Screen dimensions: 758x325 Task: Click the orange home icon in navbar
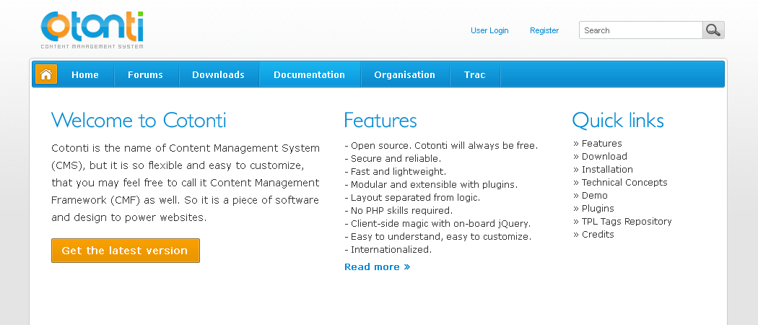click(x=46, y=74)
